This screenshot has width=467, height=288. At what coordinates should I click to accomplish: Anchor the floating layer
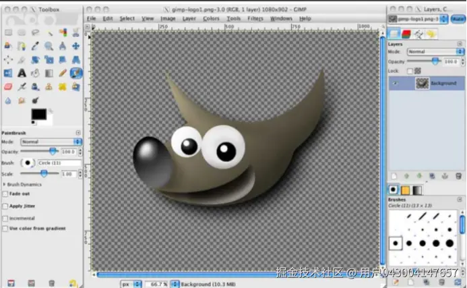pyautogui.click(x=445, y=176)
